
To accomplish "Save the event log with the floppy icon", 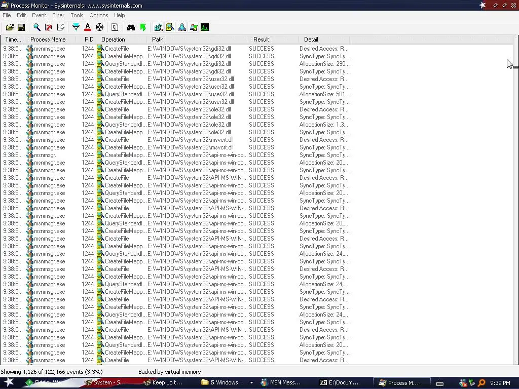I will tap(21, 27).
